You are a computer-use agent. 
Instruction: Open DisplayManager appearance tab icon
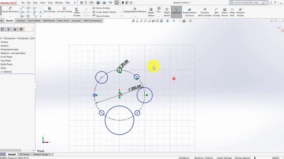pos(21,30)
